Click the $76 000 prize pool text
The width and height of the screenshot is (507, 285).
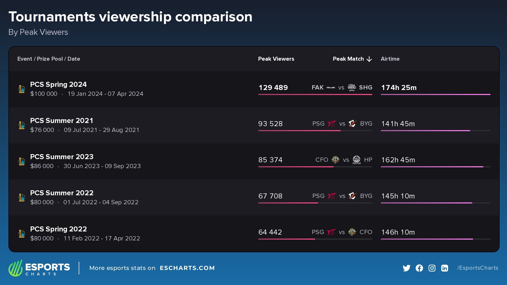pos(42,130)
